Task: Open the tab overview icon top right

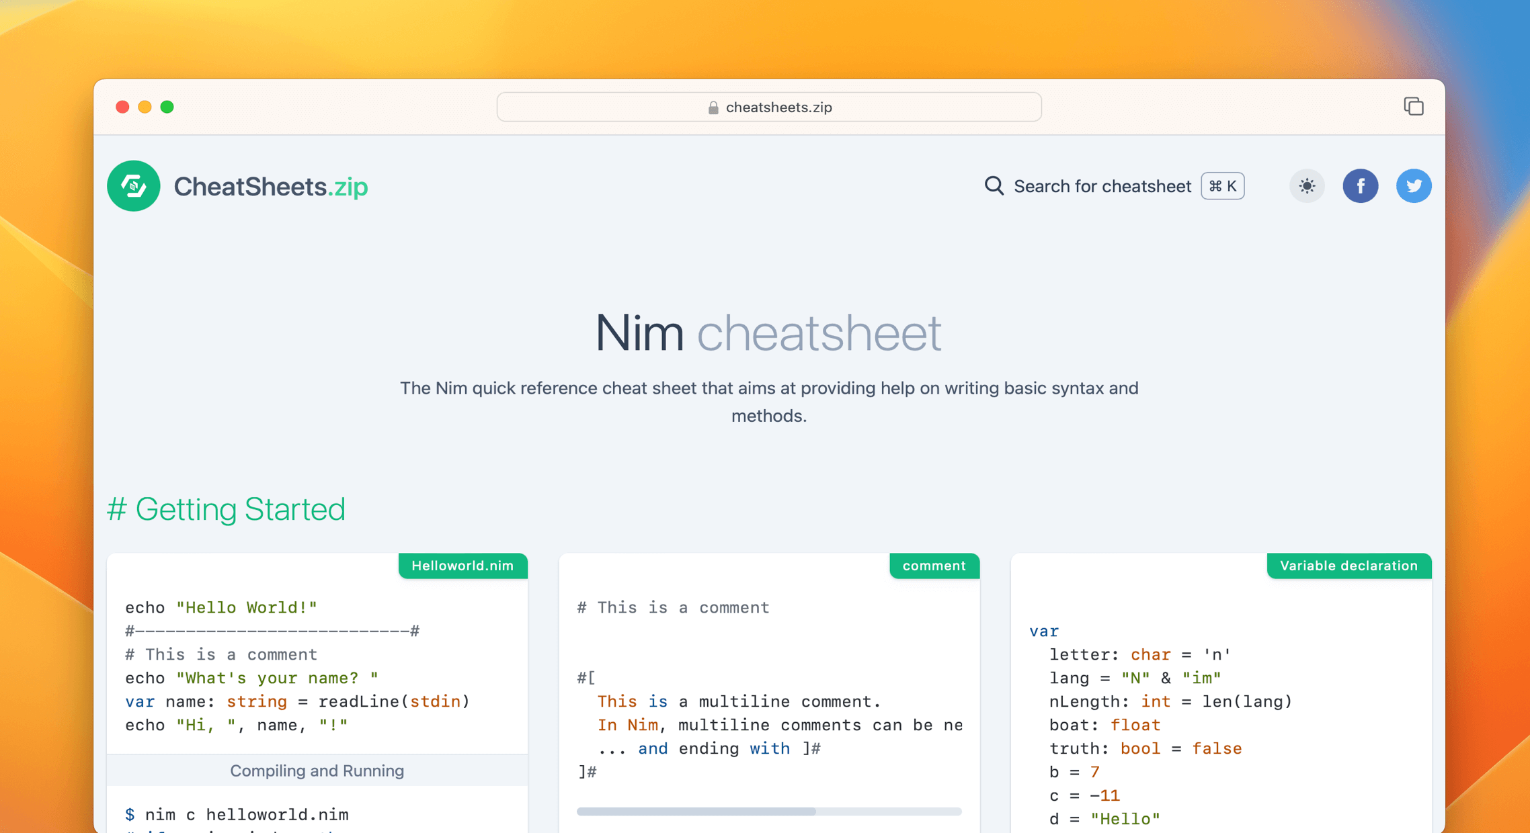Action: click(x=1414, y=106)
